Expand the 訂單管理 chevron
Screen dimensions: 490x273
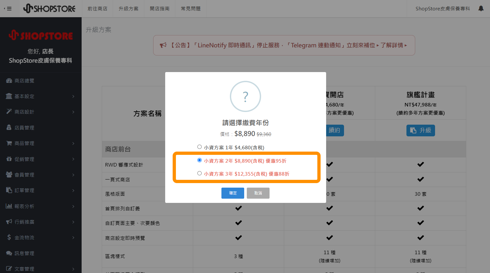pyautogui.click(x=73, y=191)
